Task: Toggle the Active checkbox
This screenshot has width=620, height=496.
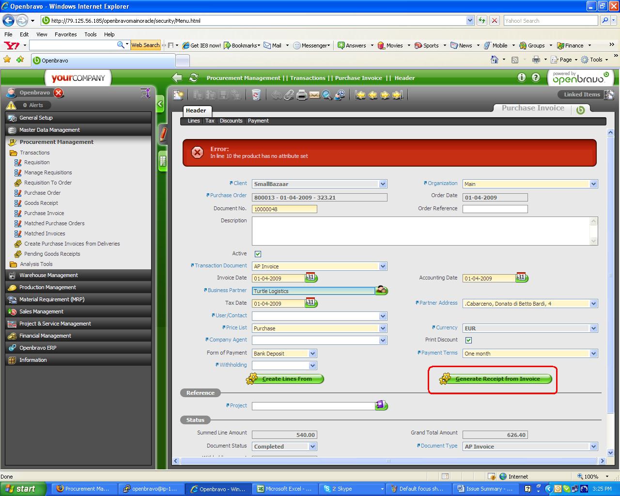Action: tap(258, 254)
